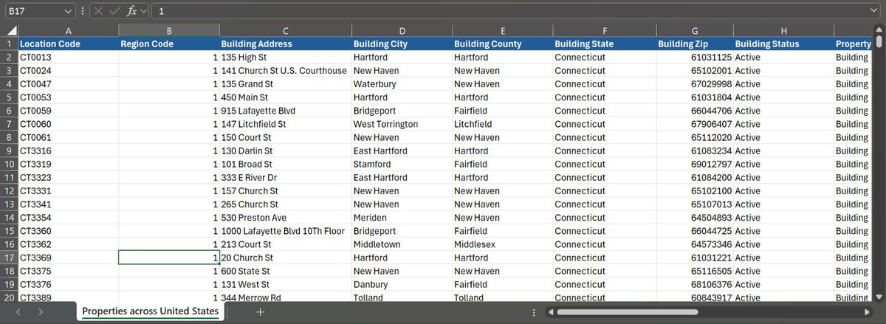Select column E header
The height and width of the screenshot is (324, 886).
(502, 30)
